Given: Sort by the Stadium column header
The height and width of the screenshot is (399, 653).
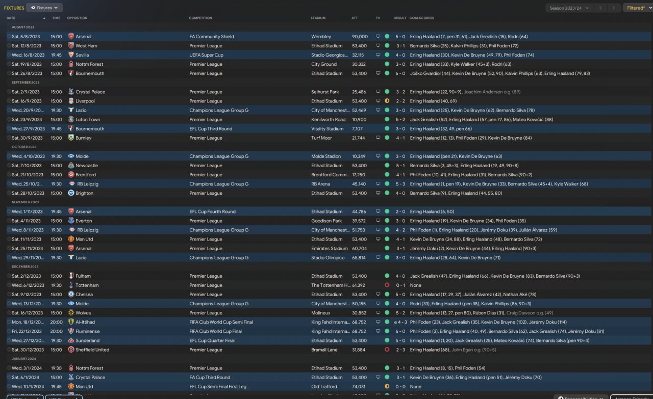Looking at the screenshot, I should pyautogui.click(x=318, y=18).
